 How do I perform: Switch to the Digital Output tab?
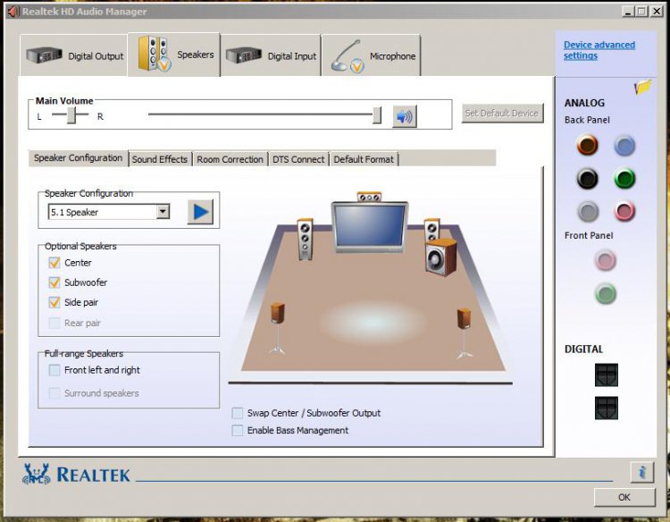(x=74, y=55)
